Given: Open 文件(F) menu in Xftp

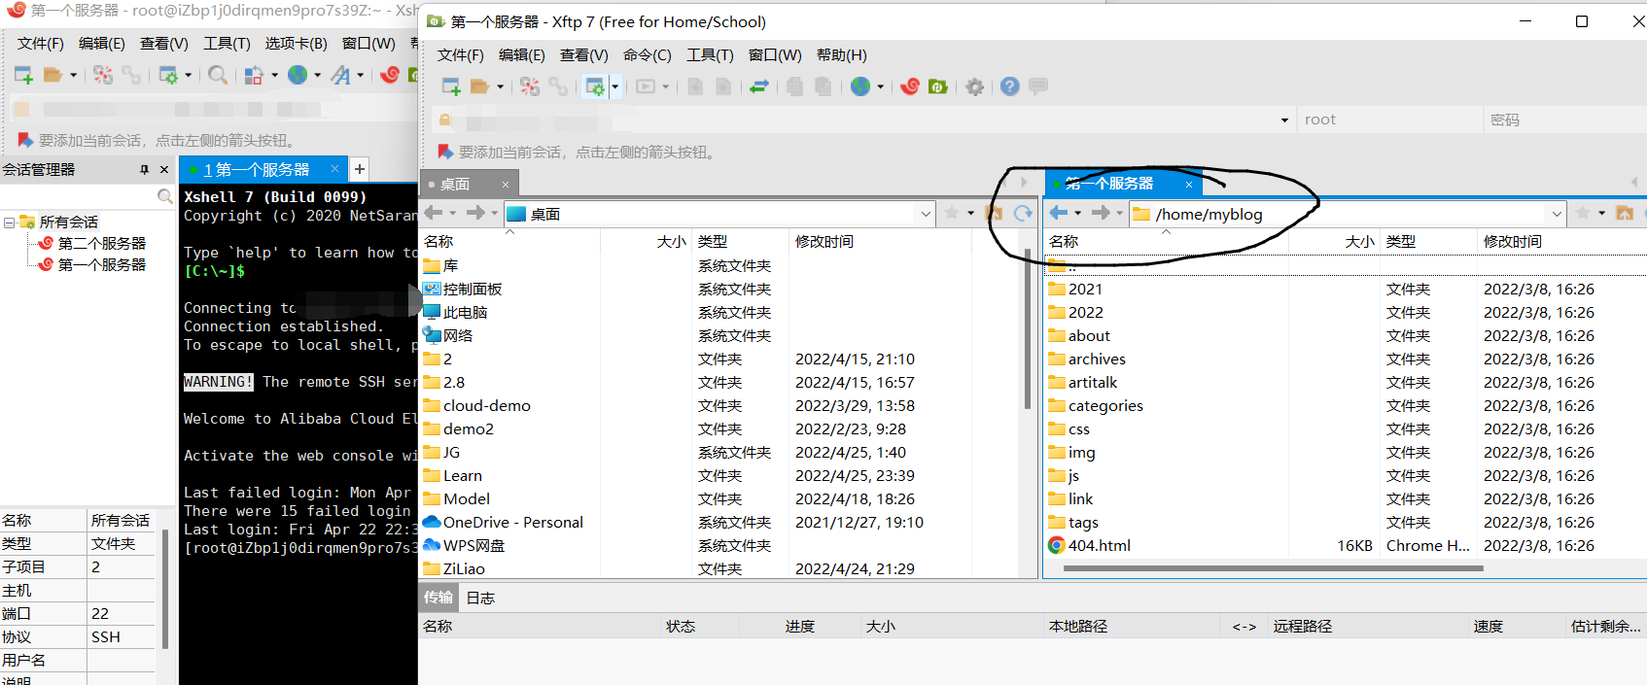Looking at the screenshot, I should click(x=461, y=55).
